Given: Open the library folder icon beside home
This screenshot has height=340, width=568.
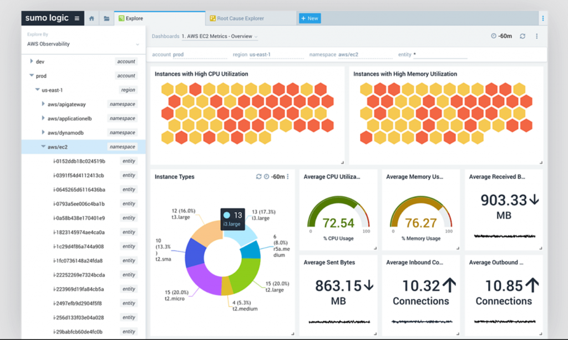Looking at the screenshot, I should [106, 18].
